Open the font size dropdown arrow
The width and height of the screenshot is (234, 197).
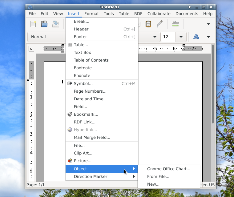click(x=181, y=37)
